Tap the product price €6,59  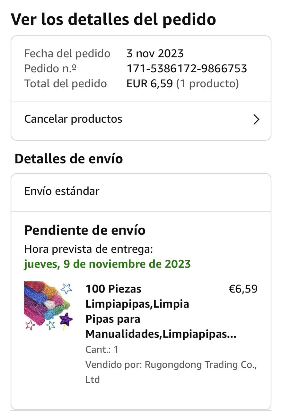pos(243,289)
